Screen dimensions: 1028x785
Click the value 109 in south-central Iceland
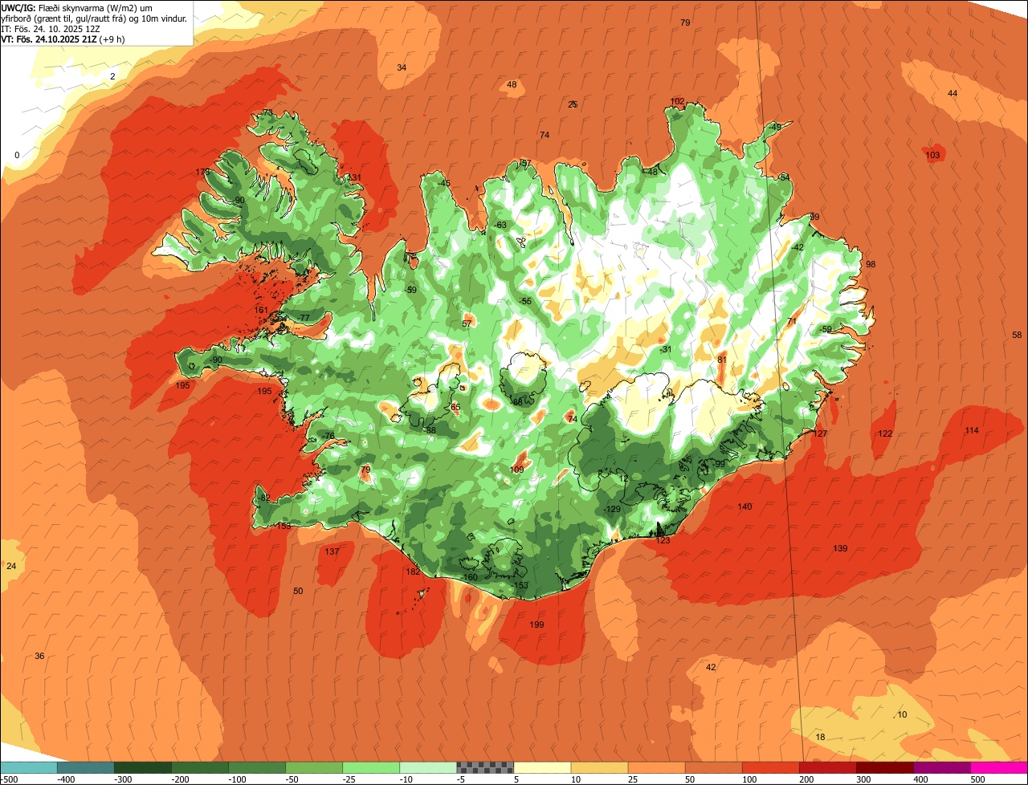517,470
